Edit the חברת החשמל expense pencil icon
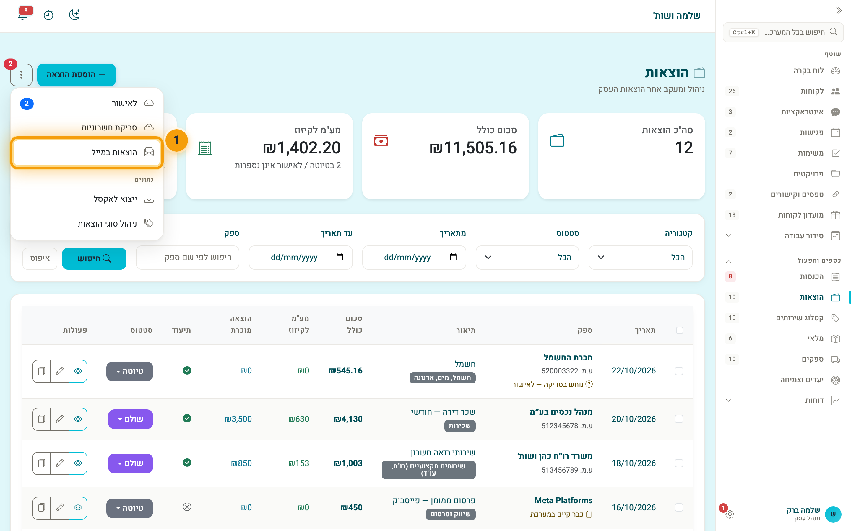The height and width of the screenshot is (531, 851). [60, 371]
